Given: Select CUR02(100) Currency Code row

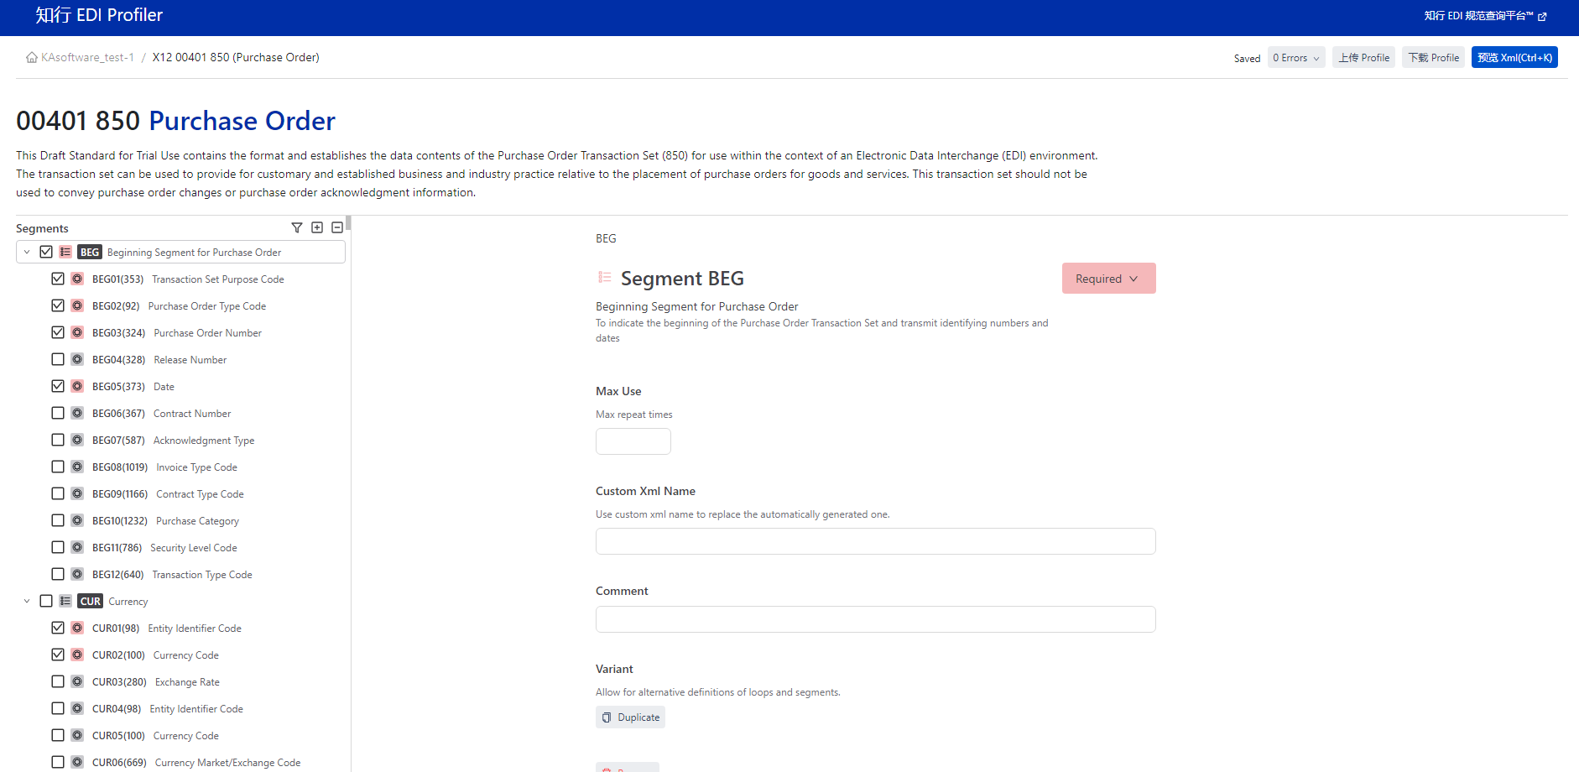Looking at the screenshot, I should [x=180, y=655].
